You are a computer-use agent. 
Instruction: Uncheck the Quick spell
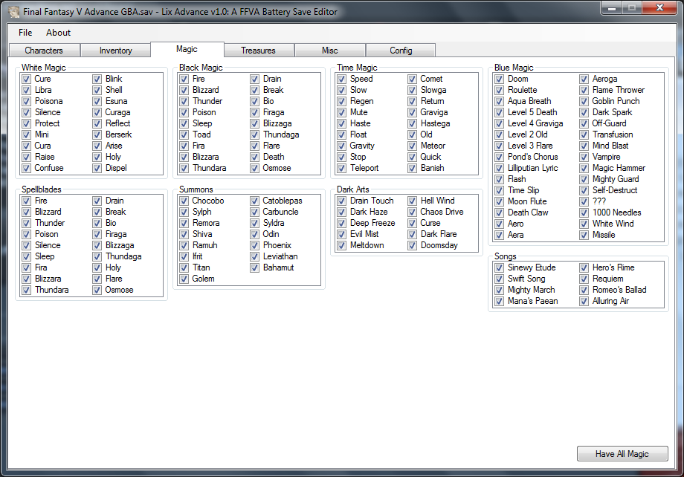(412, 157)
